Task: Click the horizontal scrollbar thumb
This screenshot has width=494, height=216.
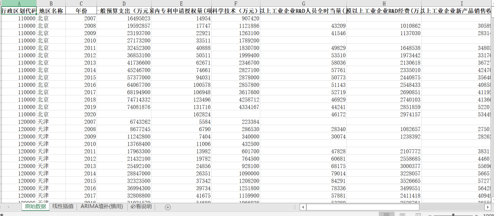Action: coord(363,207)
